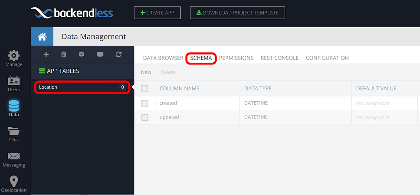Open the Geolocation pin section

click(13, 184)
